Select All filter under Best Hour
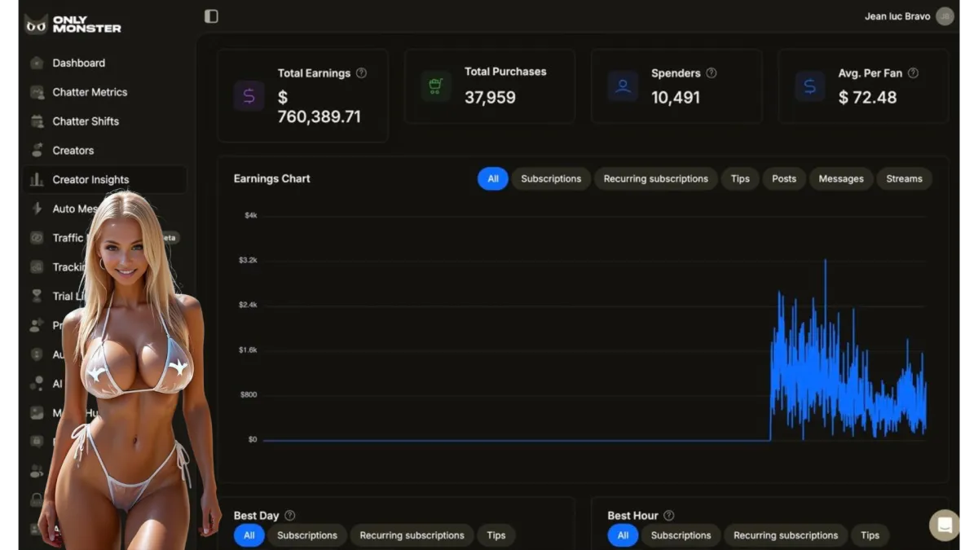 click(623, 535)
